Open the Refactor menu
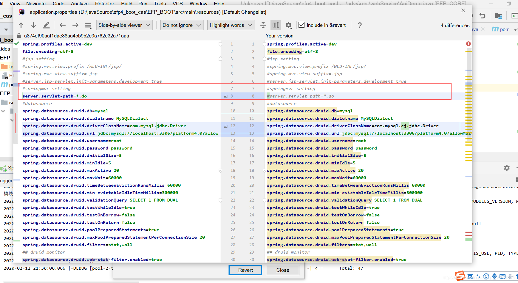The height and width of the screenshot is (283, 518). click(105, 4)
